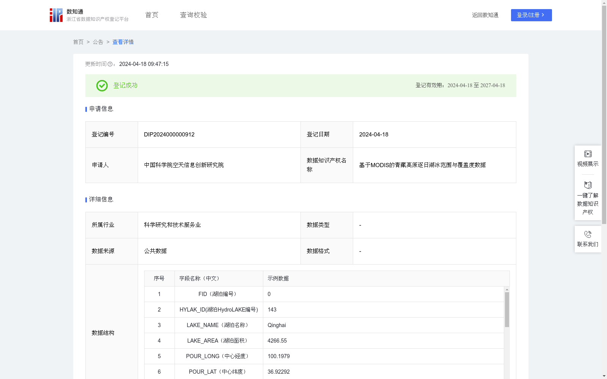Open 一键了解数据知识产权 sidebar icon
Screen dimensions: 607x379
(588, 185)
